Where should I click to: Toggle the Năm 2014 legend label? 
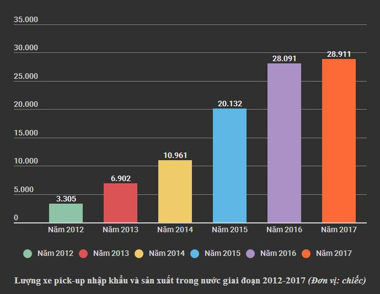(165, 253)
